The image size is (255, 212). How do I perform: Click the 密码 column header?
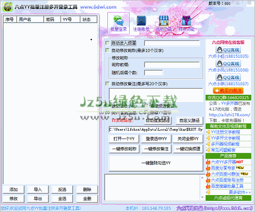click(52, 20)
